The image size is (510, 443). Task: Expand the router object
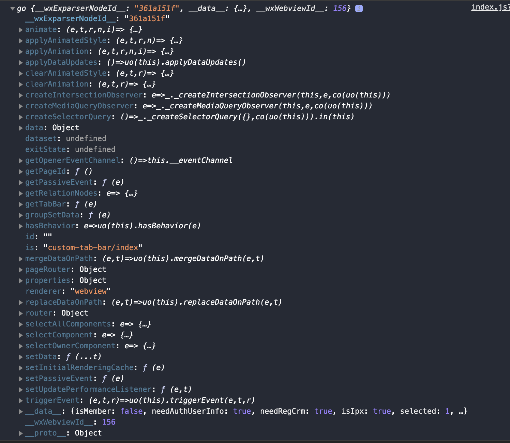21,314
